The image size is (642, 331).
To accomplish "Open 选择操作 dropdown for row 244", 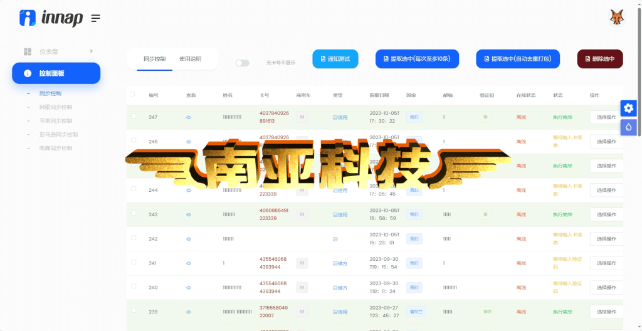I will 606,191.
